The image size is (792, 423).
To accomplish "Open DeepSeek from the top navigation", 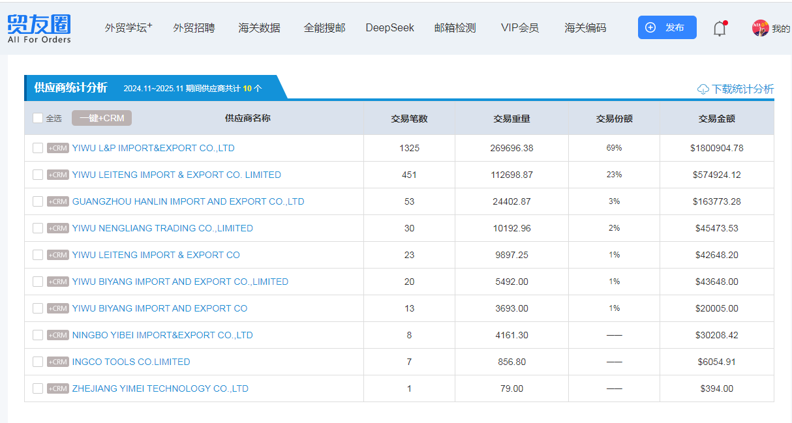I will (389, 28).
